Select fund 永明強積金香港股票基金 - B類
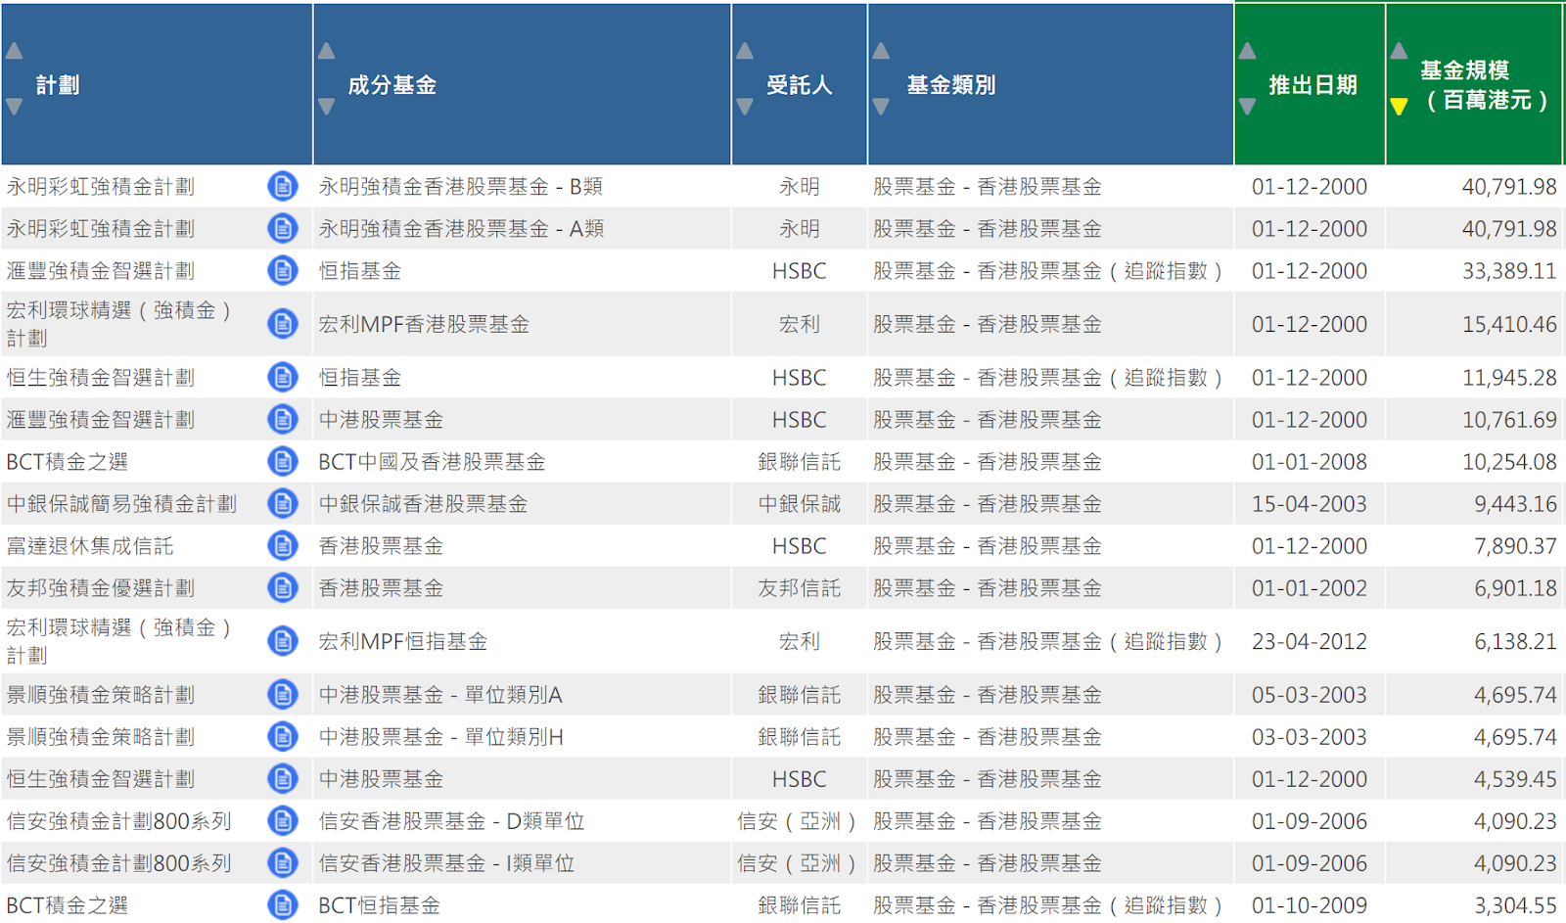The image size is (1566, 923). [461, 186]
